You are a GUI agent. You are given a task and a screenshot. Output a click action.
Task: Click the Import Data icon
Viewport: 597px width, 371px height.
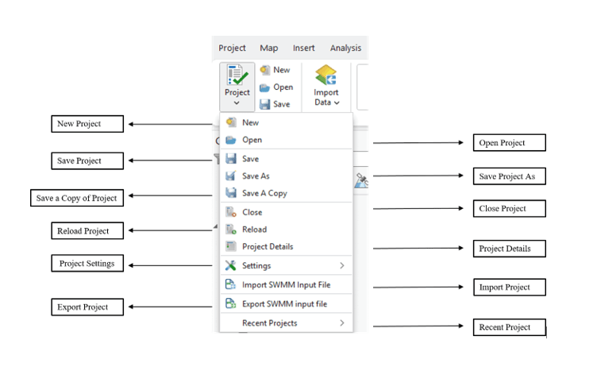326,75
